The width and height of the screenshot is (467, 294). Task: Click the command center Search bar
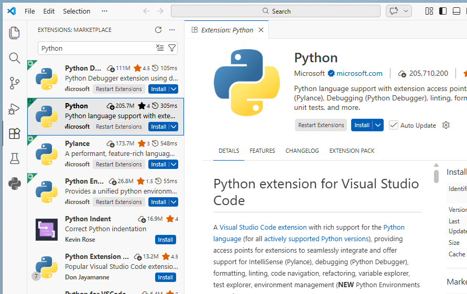276,11
